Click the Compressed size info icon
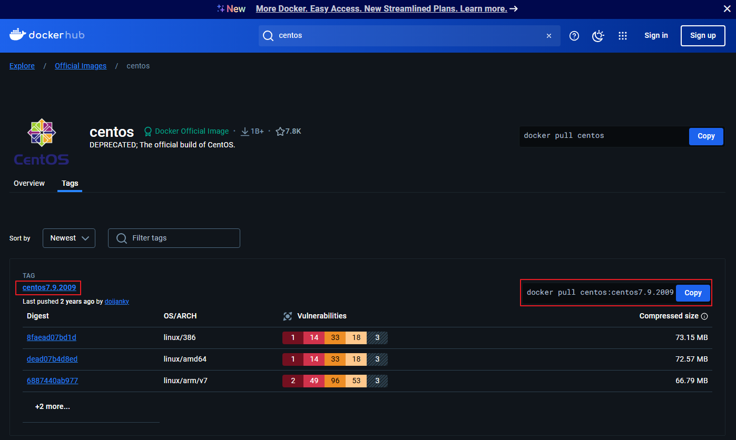Screen dimensions: 736x440 [x=704, y=316]
